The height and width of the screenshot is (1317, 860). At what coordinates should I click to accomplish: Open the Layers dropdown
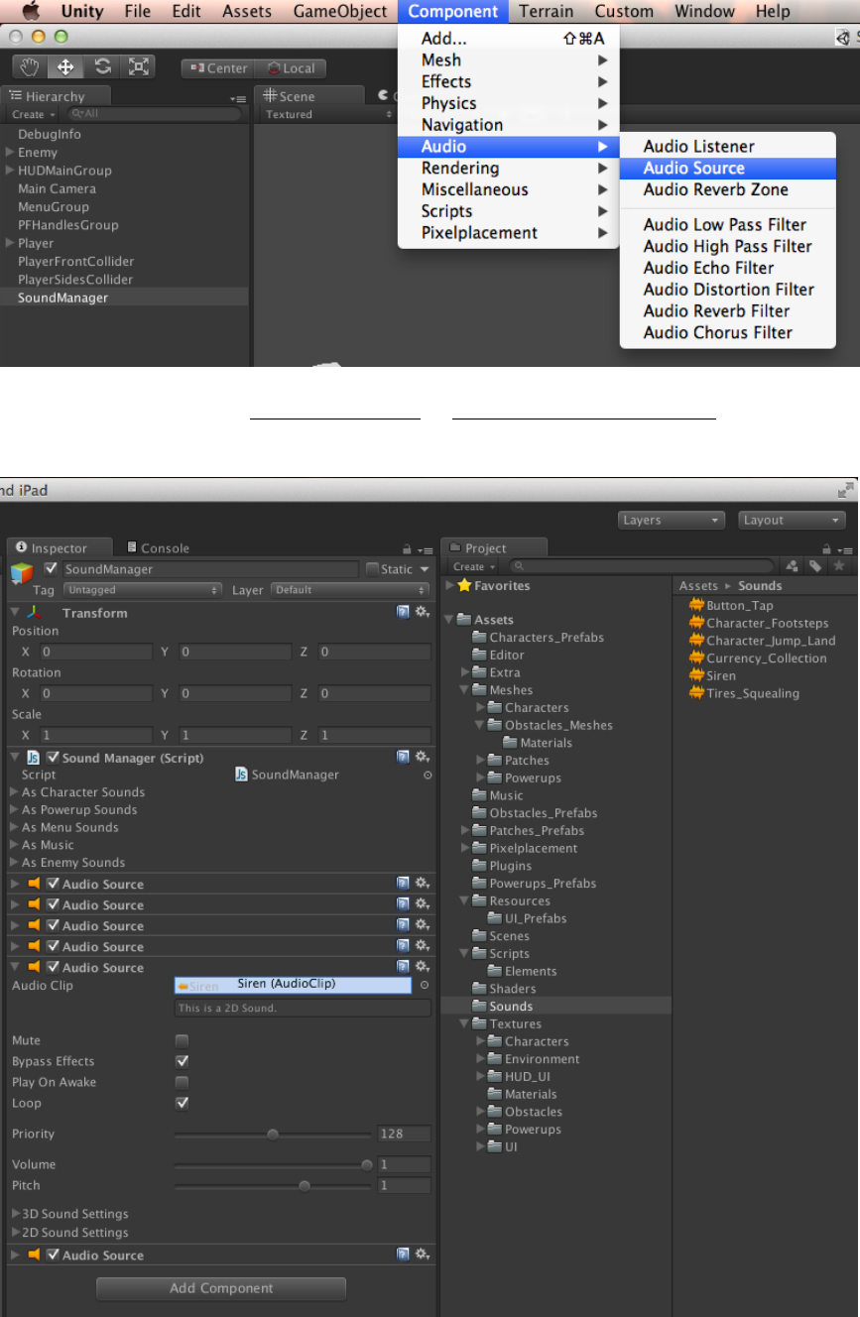(x=672, y=520)
